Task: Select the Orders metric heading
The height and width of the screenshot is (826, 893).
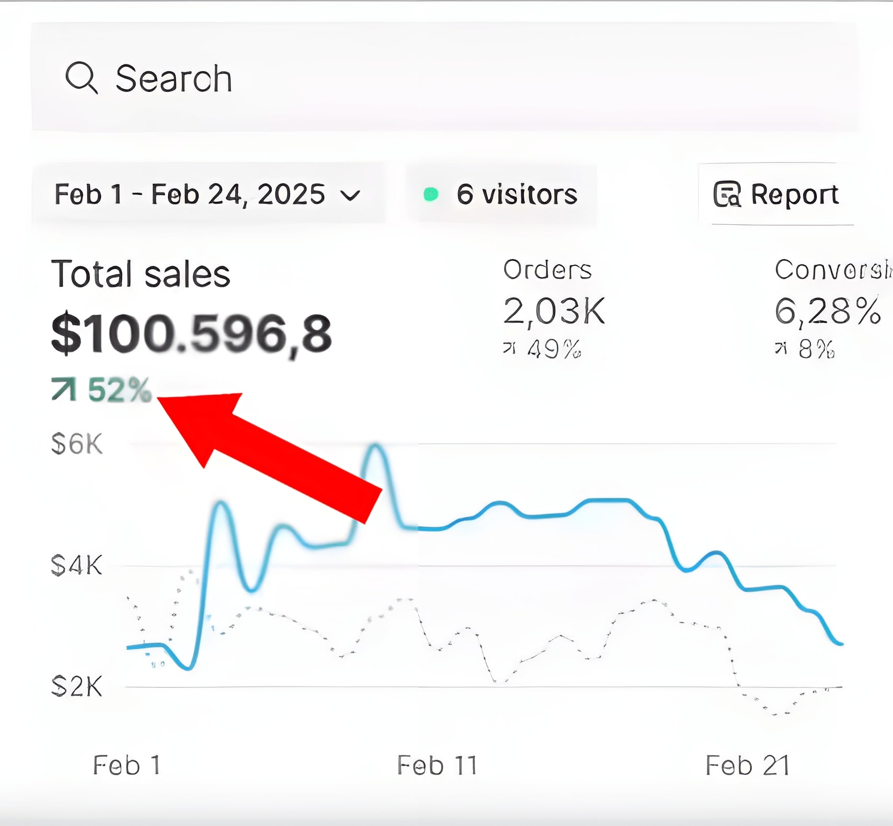Action: coord(547,270)
